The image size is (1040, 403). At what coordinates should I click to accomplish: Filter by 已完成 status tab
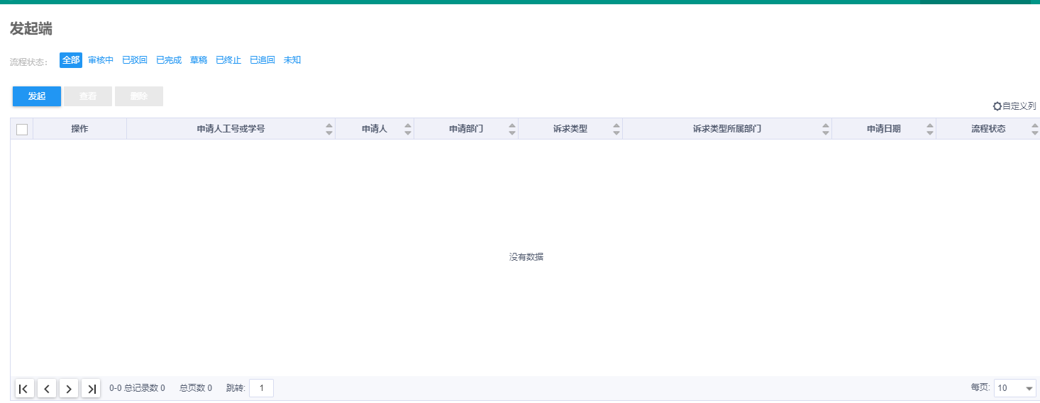coord(169,60)
